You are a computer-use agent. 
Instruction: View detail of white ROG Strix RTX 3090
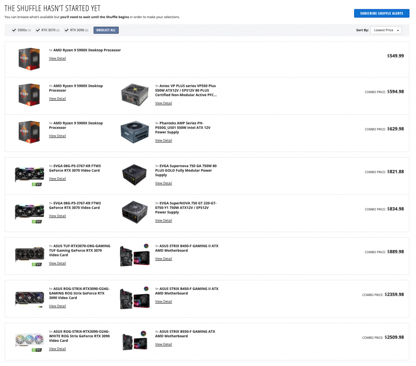(x=57, y=349)
